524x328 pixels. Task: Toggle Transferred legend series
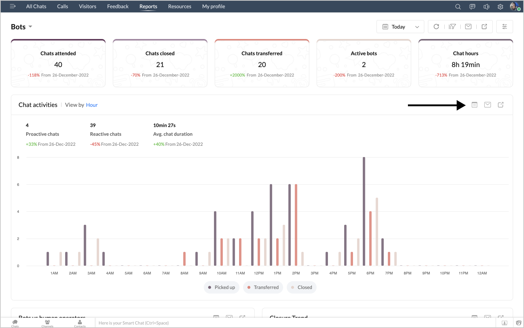pyautogui.click(x=263, y=287)
